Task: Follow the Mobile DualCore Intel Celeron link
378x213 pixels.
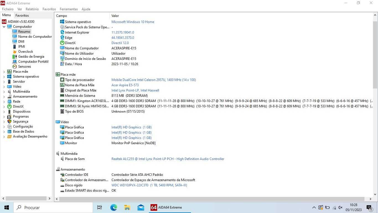Action: point(154,80)
